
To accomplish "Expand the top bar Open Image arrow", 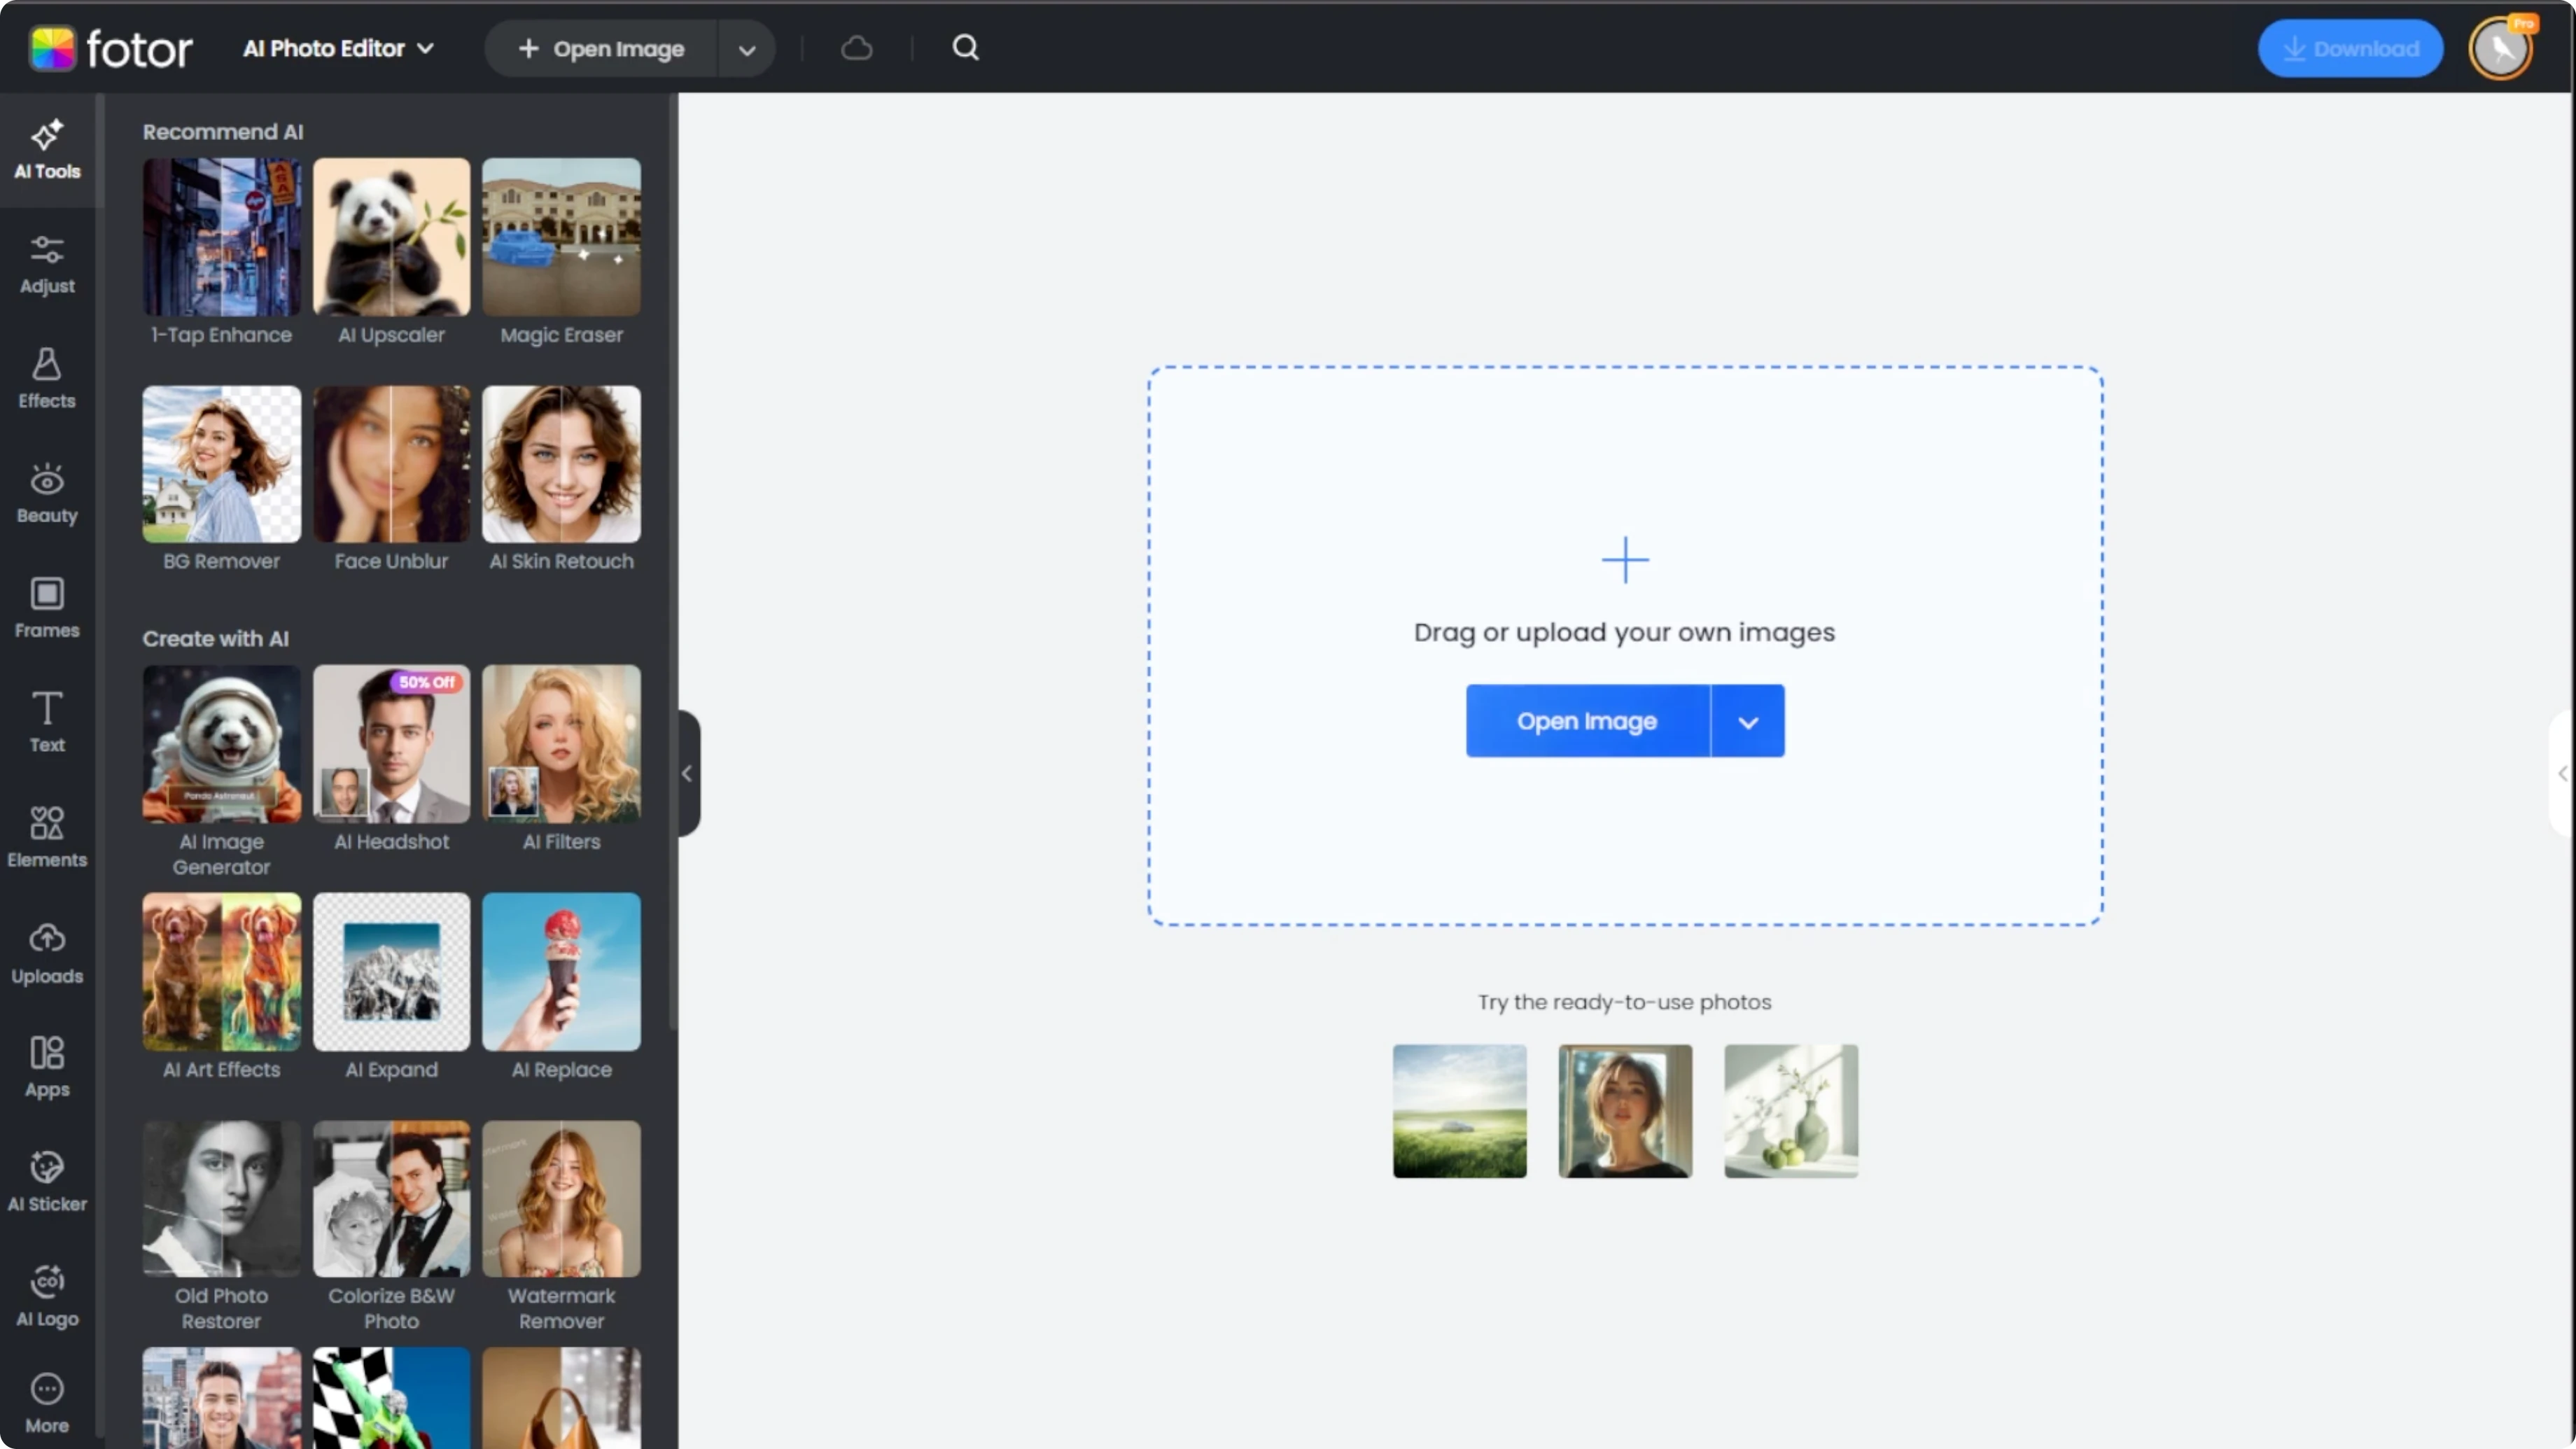I will pos(746,49).
